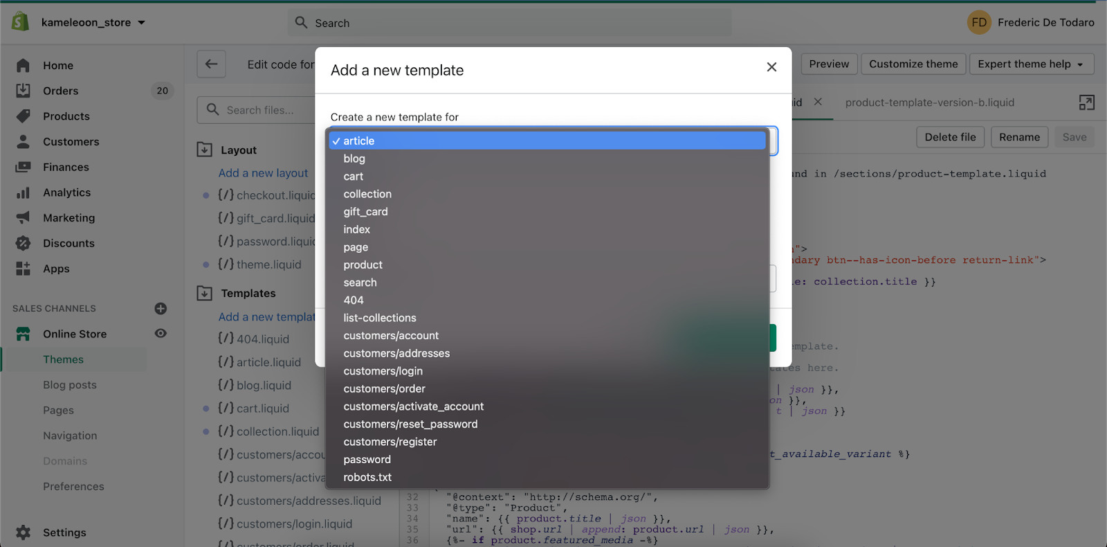1107x547 pixels.
Task: Click the back arrow button
Action: click(x=211, y=64)
